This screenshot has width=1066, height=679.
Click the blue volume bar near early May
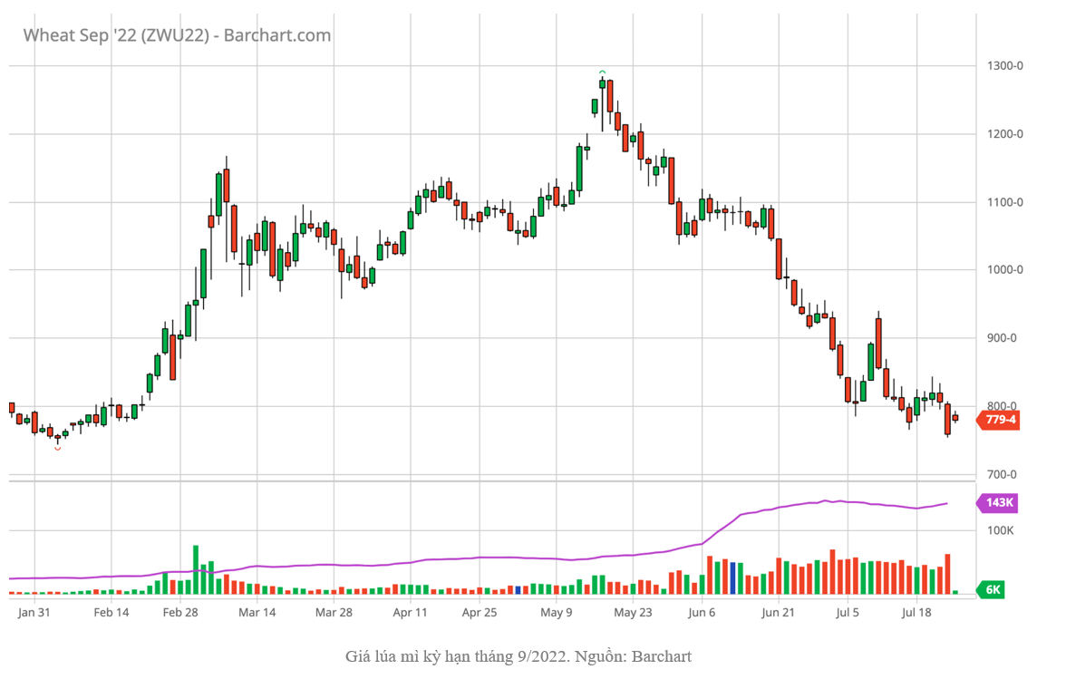click(x=518, y=590)
